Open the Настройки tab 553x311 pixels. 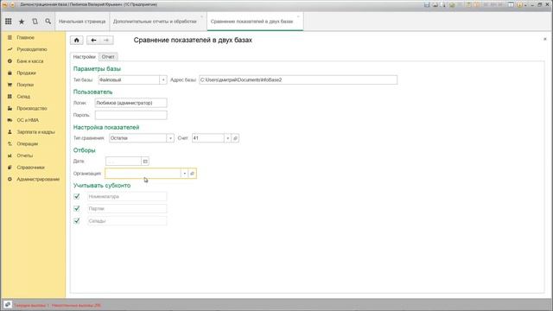point(85,57)
